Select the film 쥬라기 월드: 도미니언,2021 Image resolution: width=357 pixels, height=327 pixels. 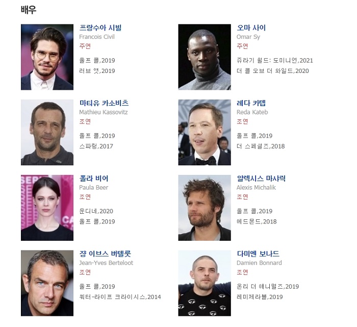[x=275, y=61]
